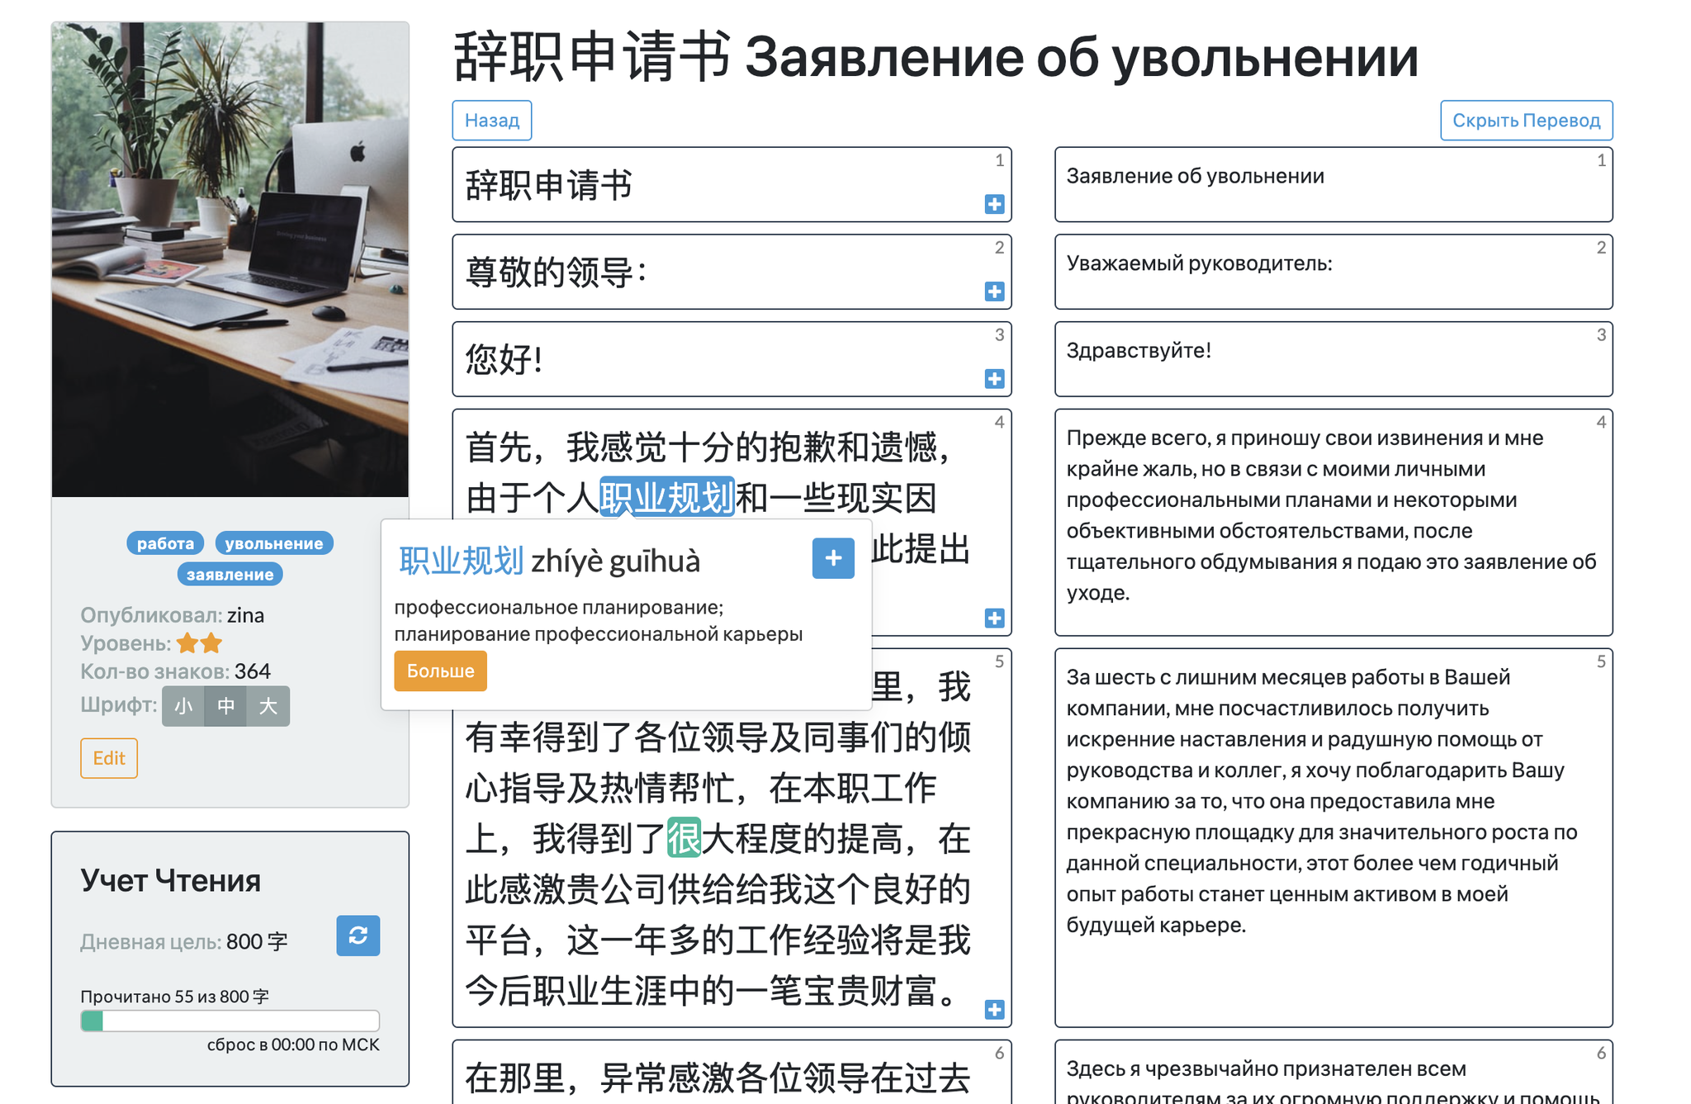Add 职业规划 to vocabulary with plus button

pyautogui.click(x=833, y=558)
